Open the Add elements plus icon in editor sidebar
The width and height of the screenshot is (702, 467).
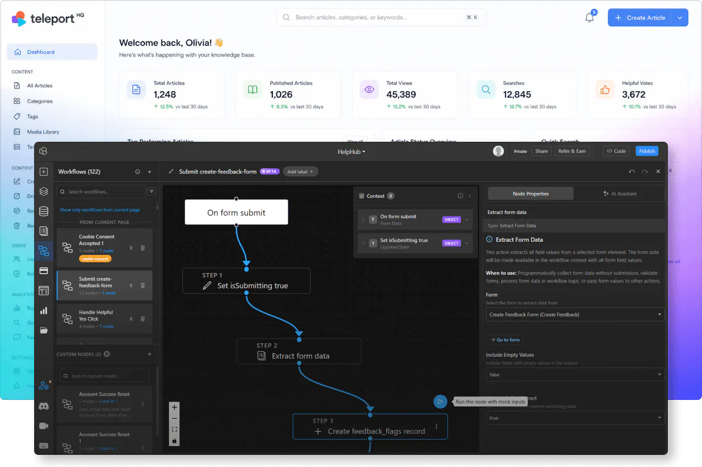pyautogui.click(x=43, y=172)
